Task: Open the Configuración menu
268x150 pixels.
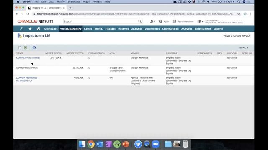Action: coord(170,29)
